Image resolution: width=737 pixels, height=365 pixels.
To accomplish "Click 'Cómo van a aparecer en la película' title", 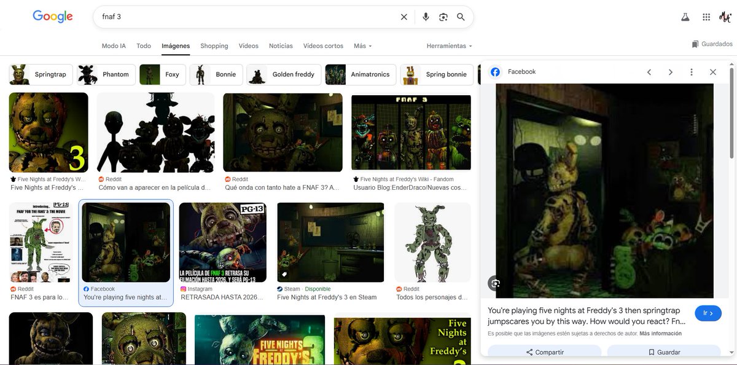I will [x=155, y=188].
